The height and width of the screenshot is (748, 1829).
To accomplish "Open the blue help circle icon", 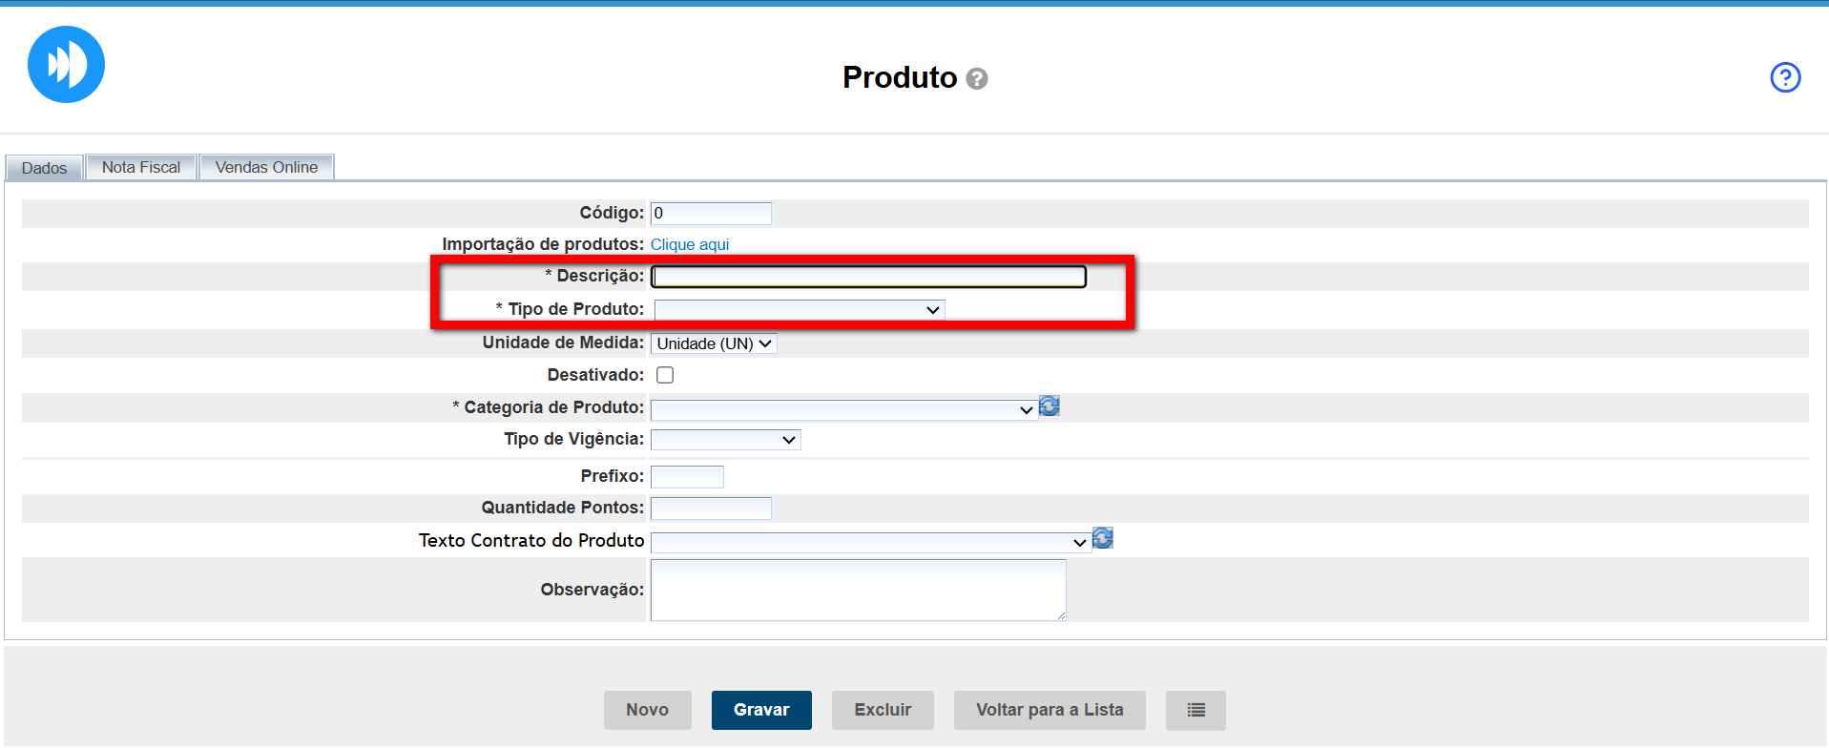I will point(1784,77).
